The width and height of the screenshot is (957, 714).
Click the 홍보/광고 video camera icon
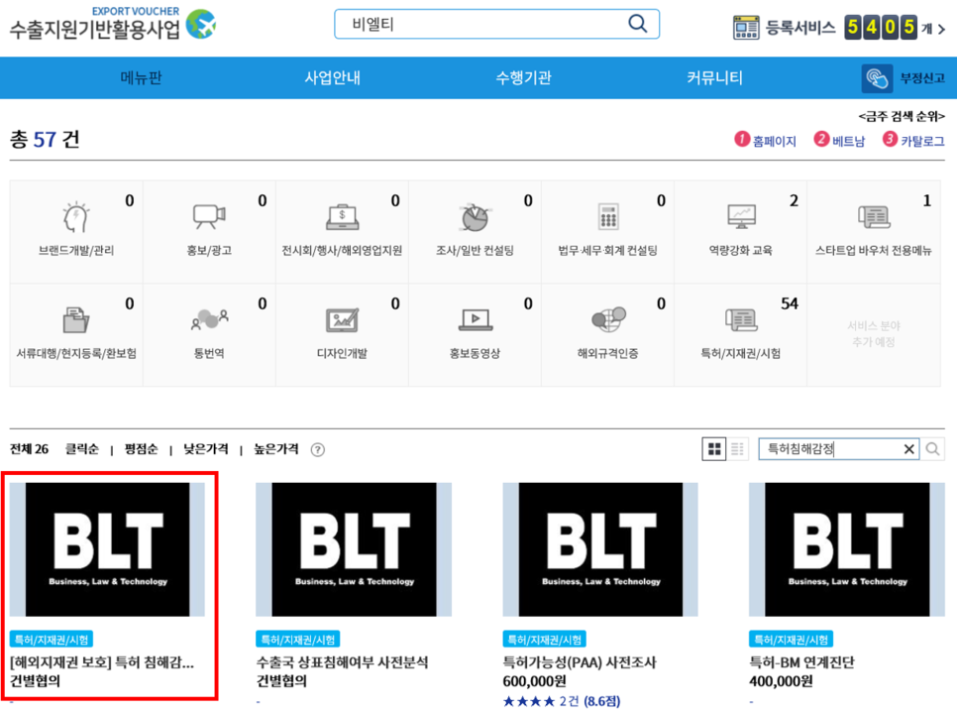(208, 216)
